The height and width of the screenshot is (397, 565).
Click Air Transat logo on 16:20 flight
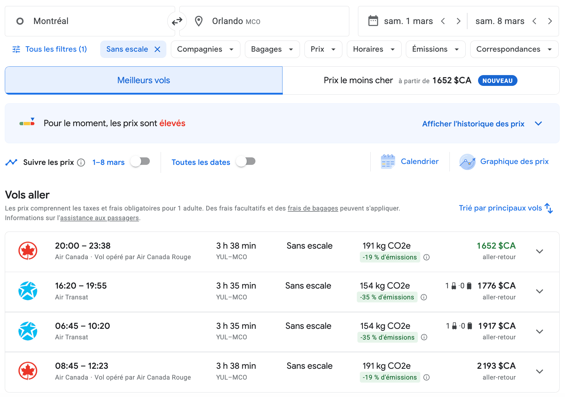point(28,291)
